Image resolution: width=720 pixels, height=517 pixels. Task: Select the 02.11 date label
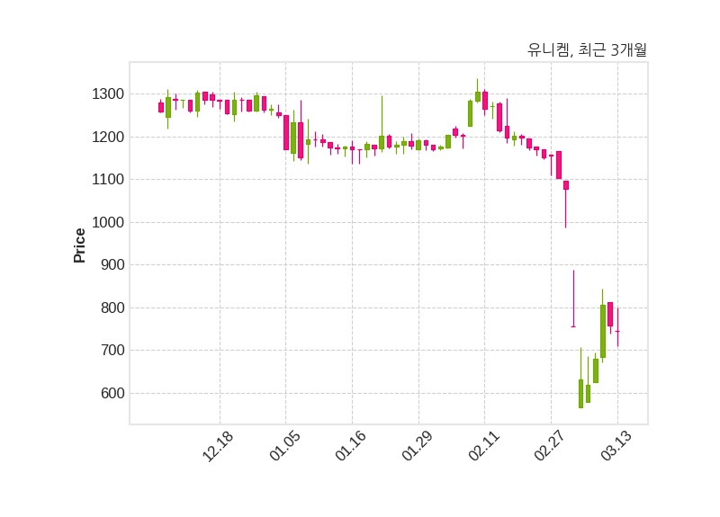[484, 446]
